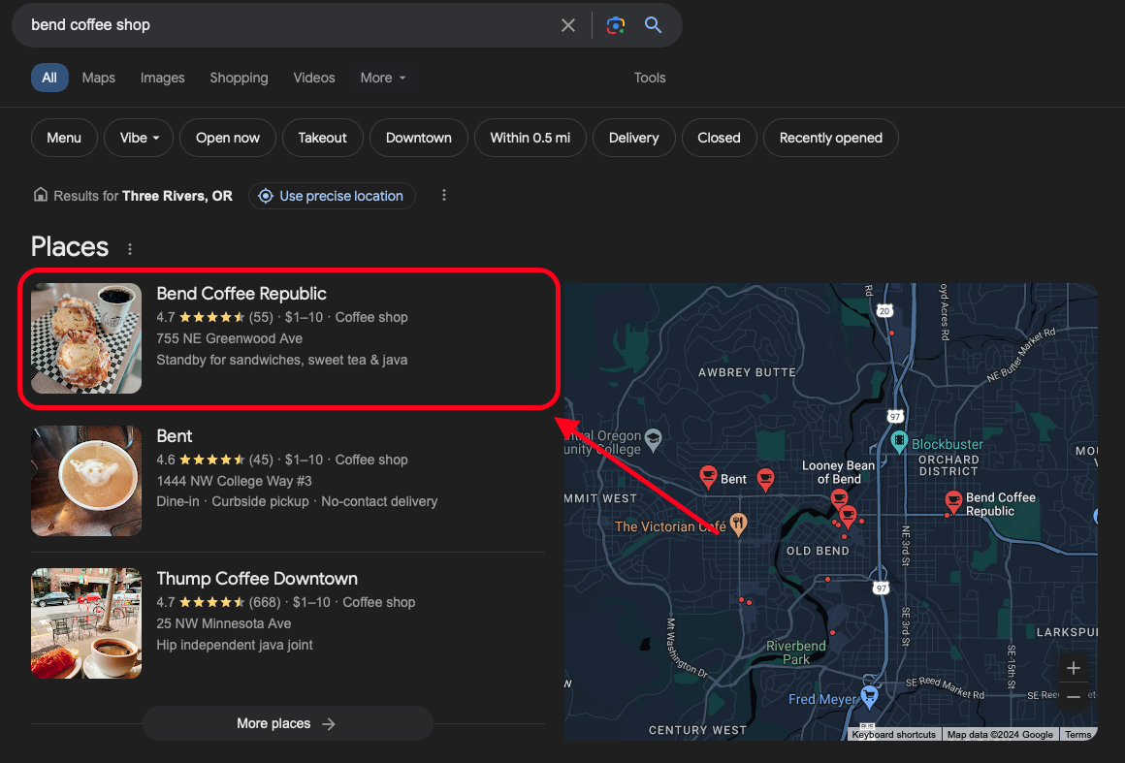Click Use precise location button
Image resolution: width=1125 pixels, height=763 pixels.
[332, 196]
